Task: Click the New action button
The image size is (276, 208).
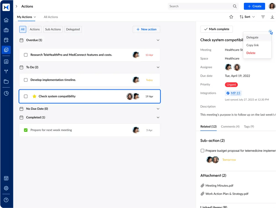Action: 146,29
